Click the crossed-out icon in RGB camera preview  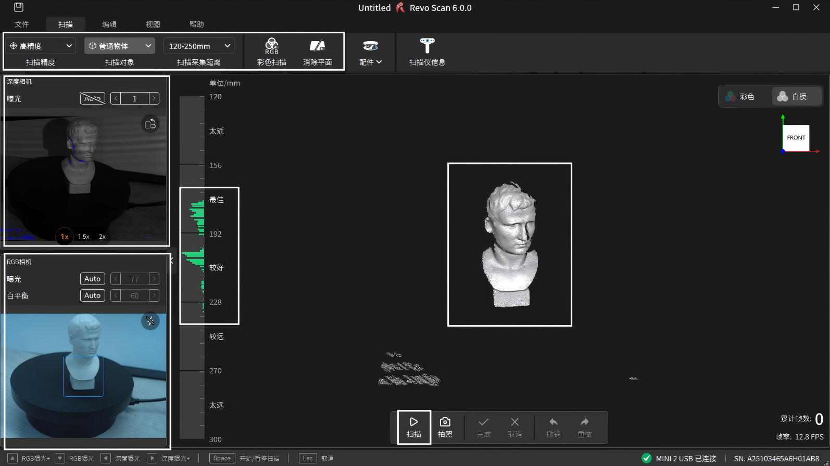[150, 321]
